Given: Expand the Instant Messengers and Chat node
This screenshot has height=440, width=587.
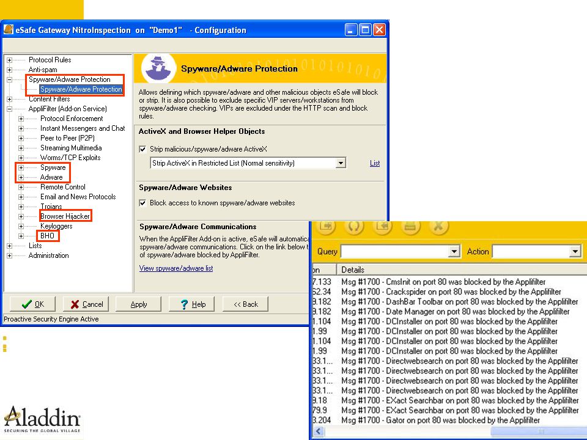Looking at the screenshot, I should point(21,128).
